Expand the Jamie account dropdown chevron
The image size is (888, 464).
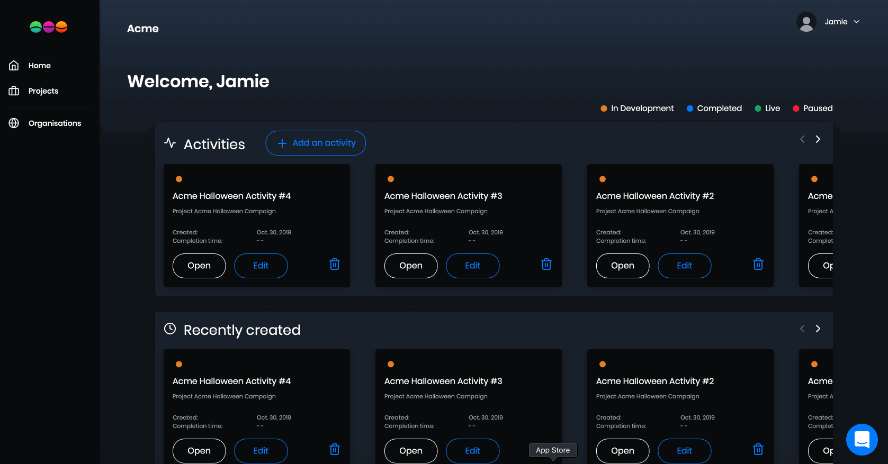coord(856,22)
